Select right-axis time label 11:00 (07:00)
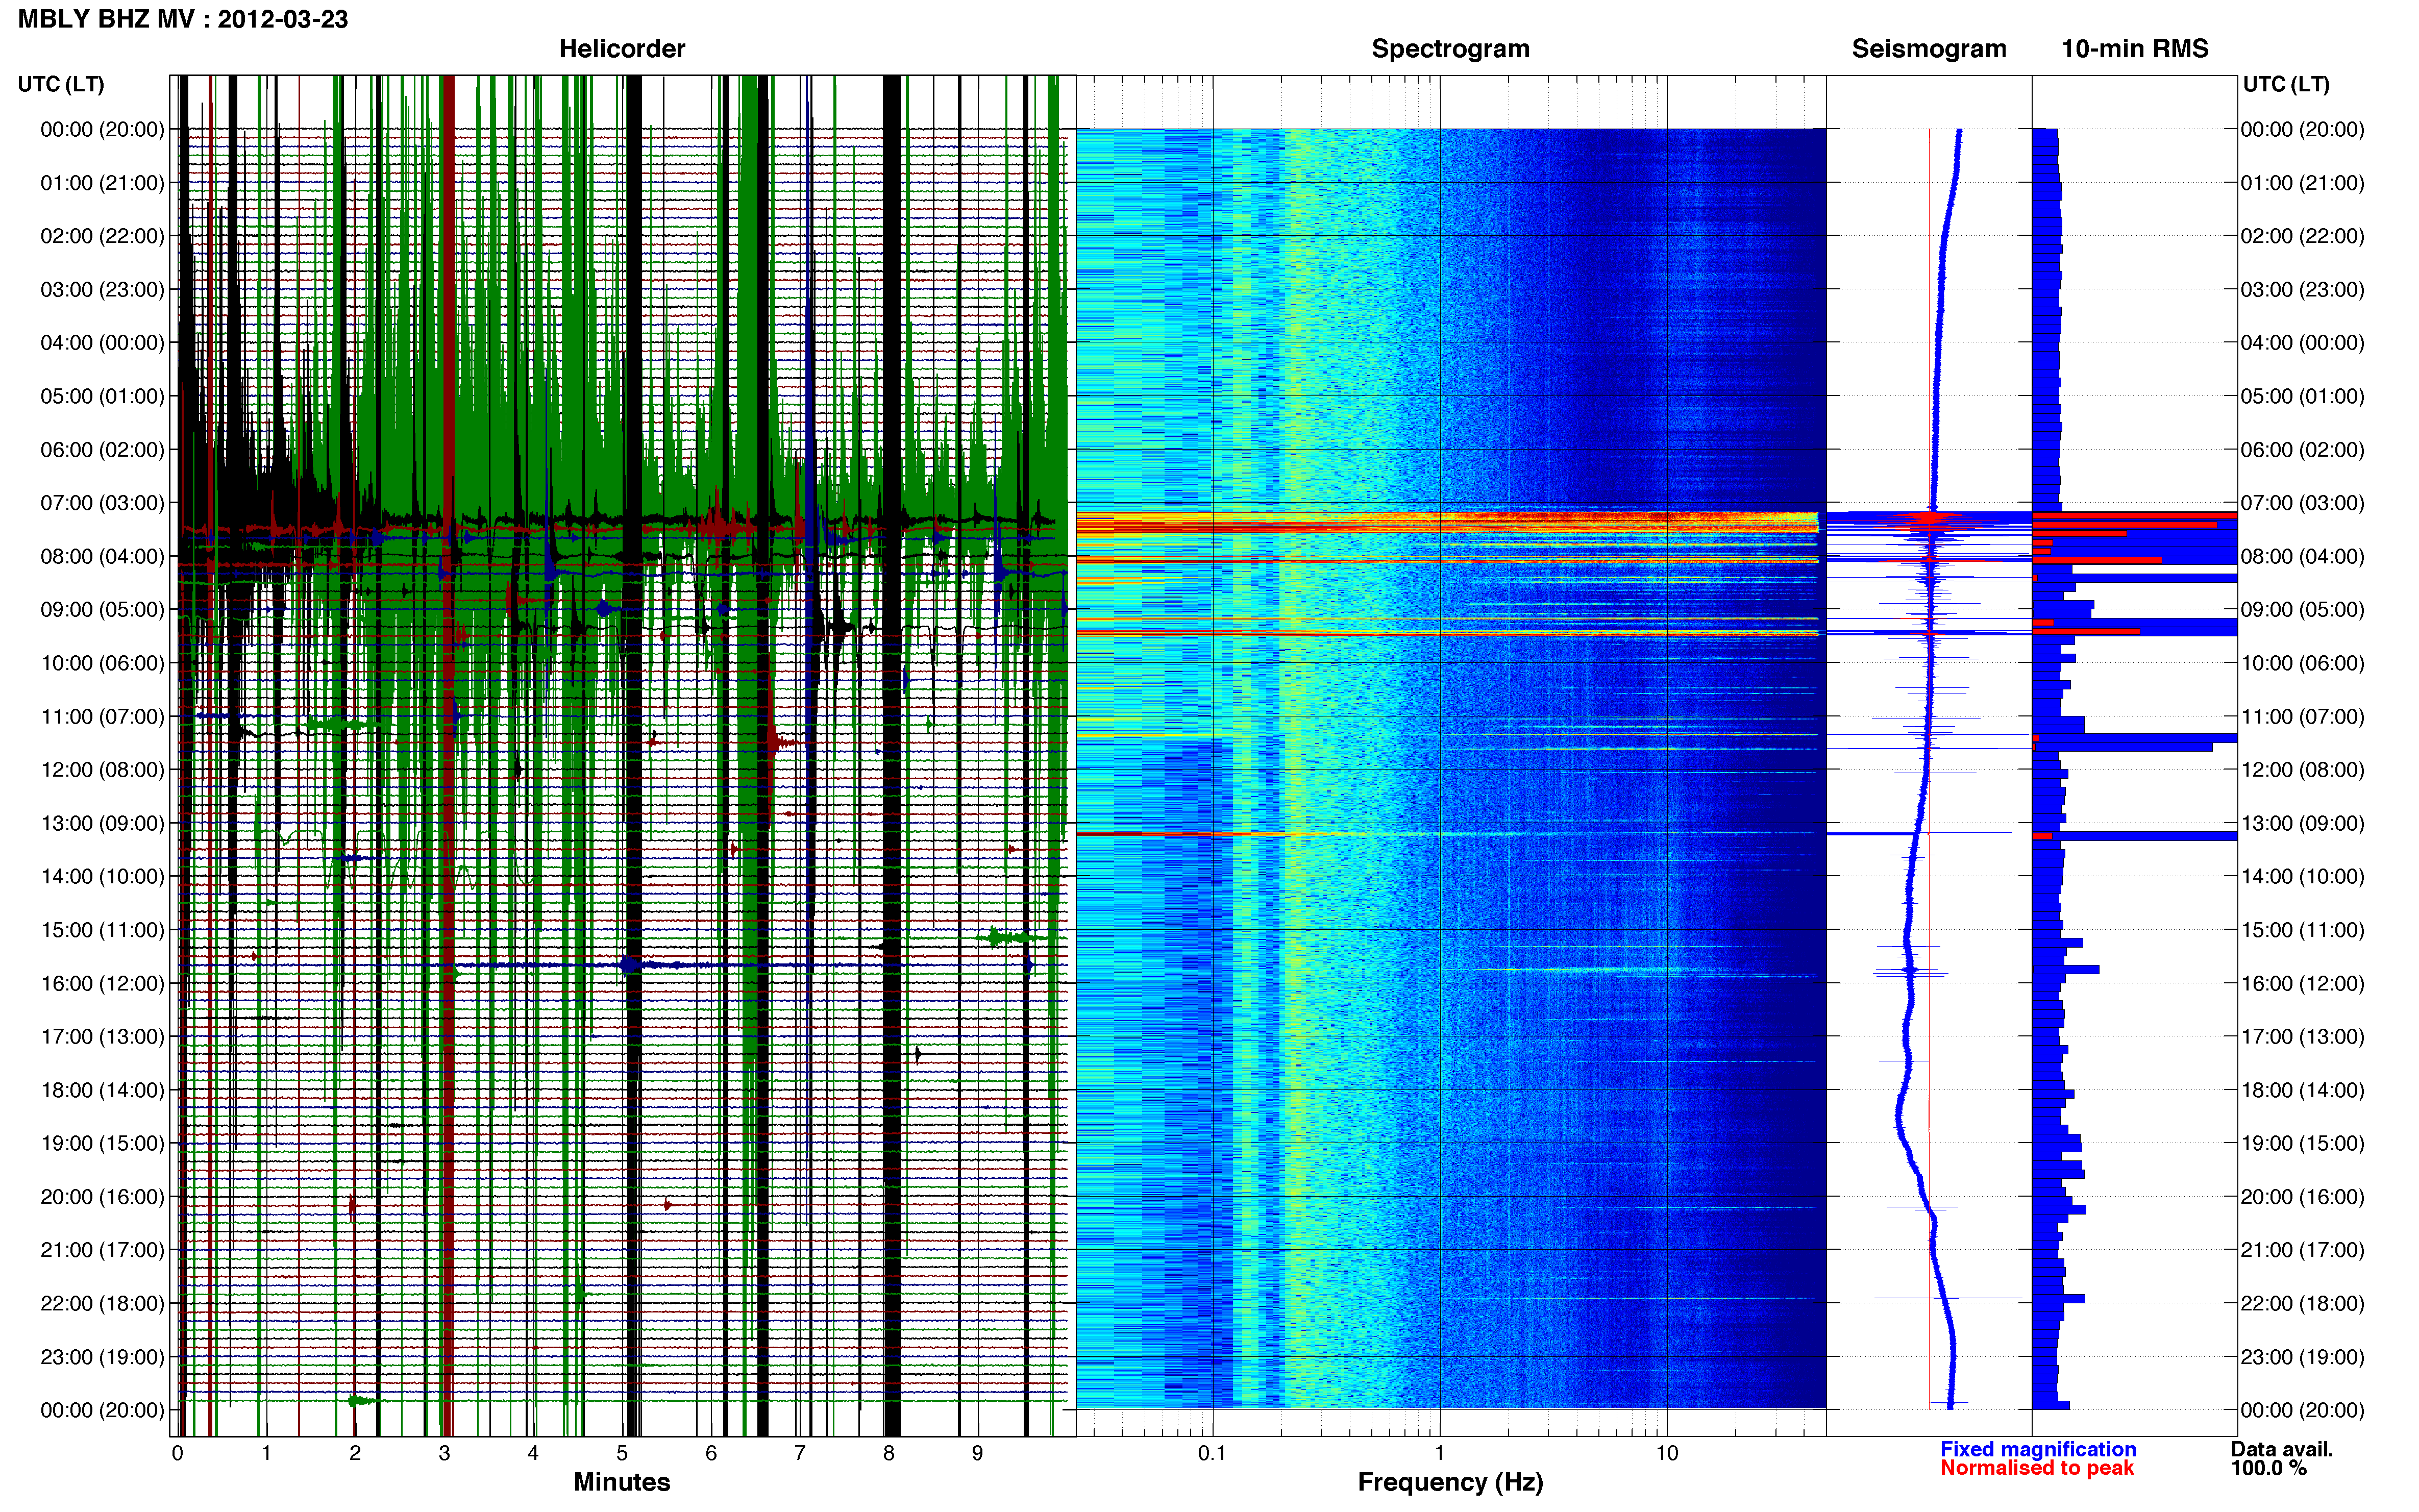Screen dimensions: 2419x1512 (x=2302, y=717)
